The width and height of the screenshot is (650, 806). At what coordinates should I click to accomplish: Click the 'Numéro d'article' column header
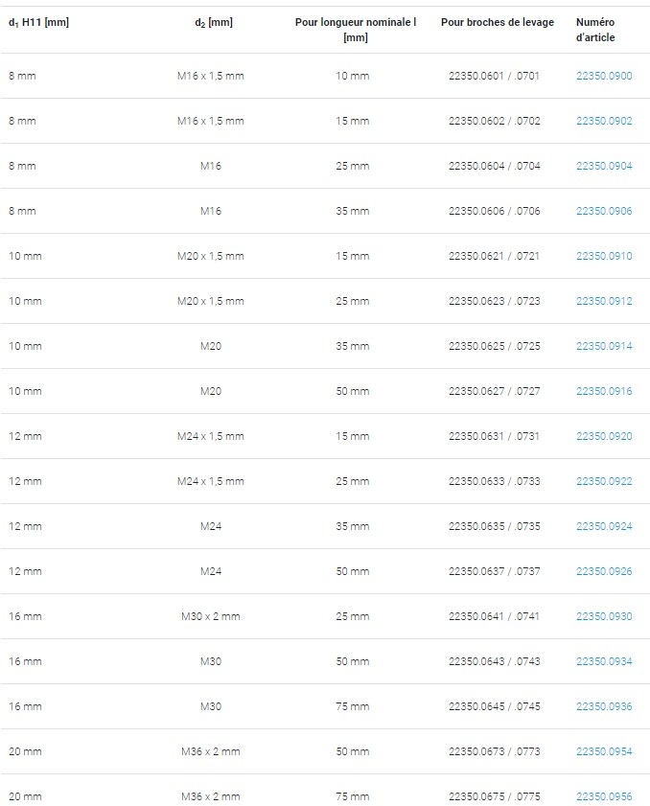[x=595, y=30]
